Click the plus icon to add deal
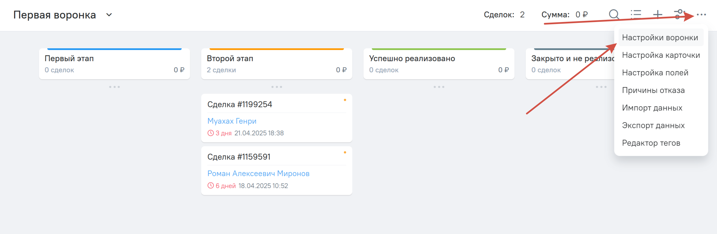The width and height of the screenshot is (717, 234). [x=658, y=14]
